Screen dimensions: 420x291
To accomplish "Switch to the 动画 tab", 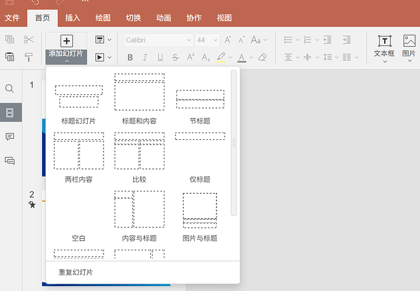I will tap(164, 18).
